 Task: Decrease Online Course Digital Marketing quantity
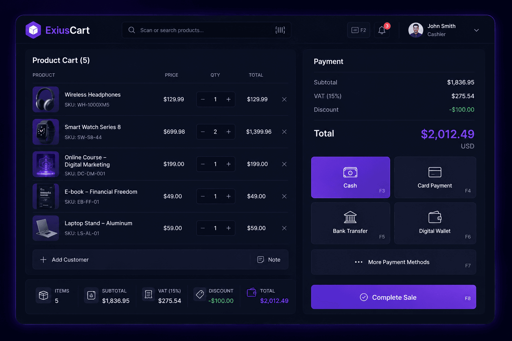tap(203, 164)
